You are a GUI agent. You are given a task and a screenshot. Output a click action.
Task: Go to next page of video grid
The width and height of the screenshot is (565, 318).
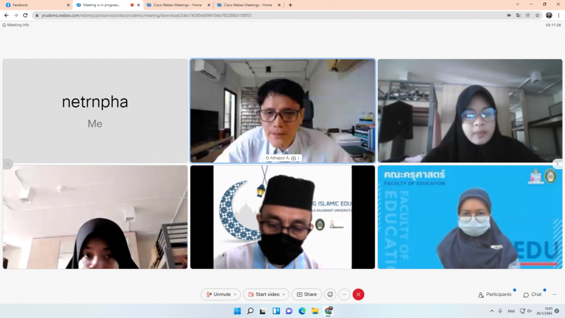pyautogui.click(x=557, y=164)
